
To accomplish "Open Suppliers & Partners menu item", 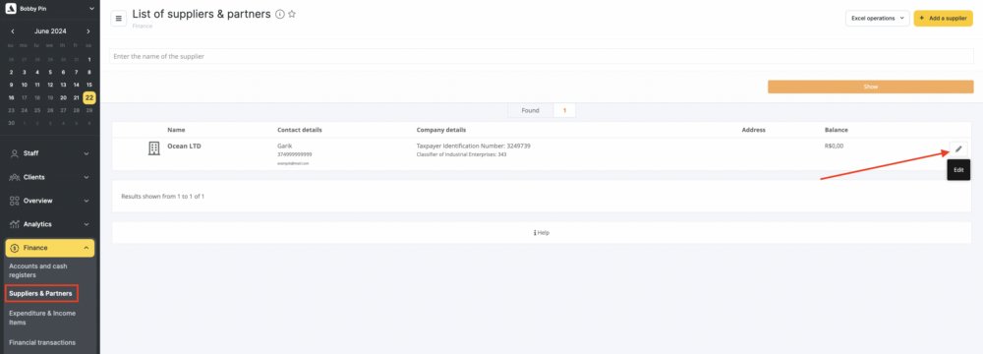I will pyautogui.click(x=41, y=293).
